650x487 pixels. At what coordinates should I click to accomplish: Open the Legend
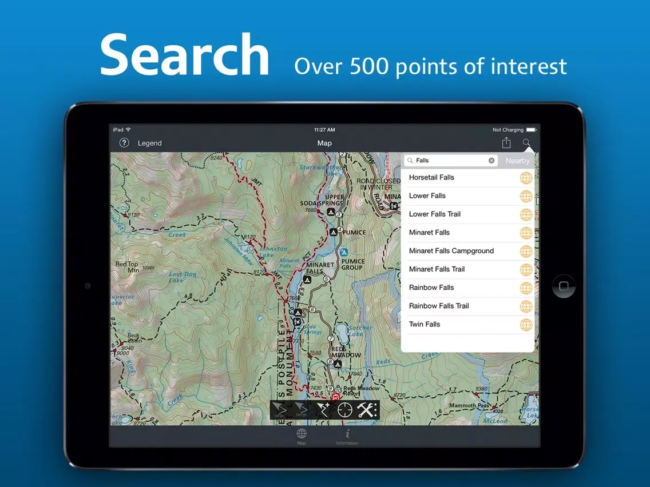click(x=150, y=143)
